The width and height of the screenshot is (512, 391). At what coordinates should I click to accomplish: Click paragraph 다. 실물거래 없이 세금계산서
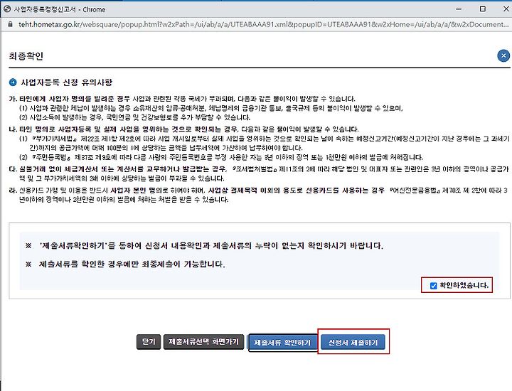click(259, 173)
